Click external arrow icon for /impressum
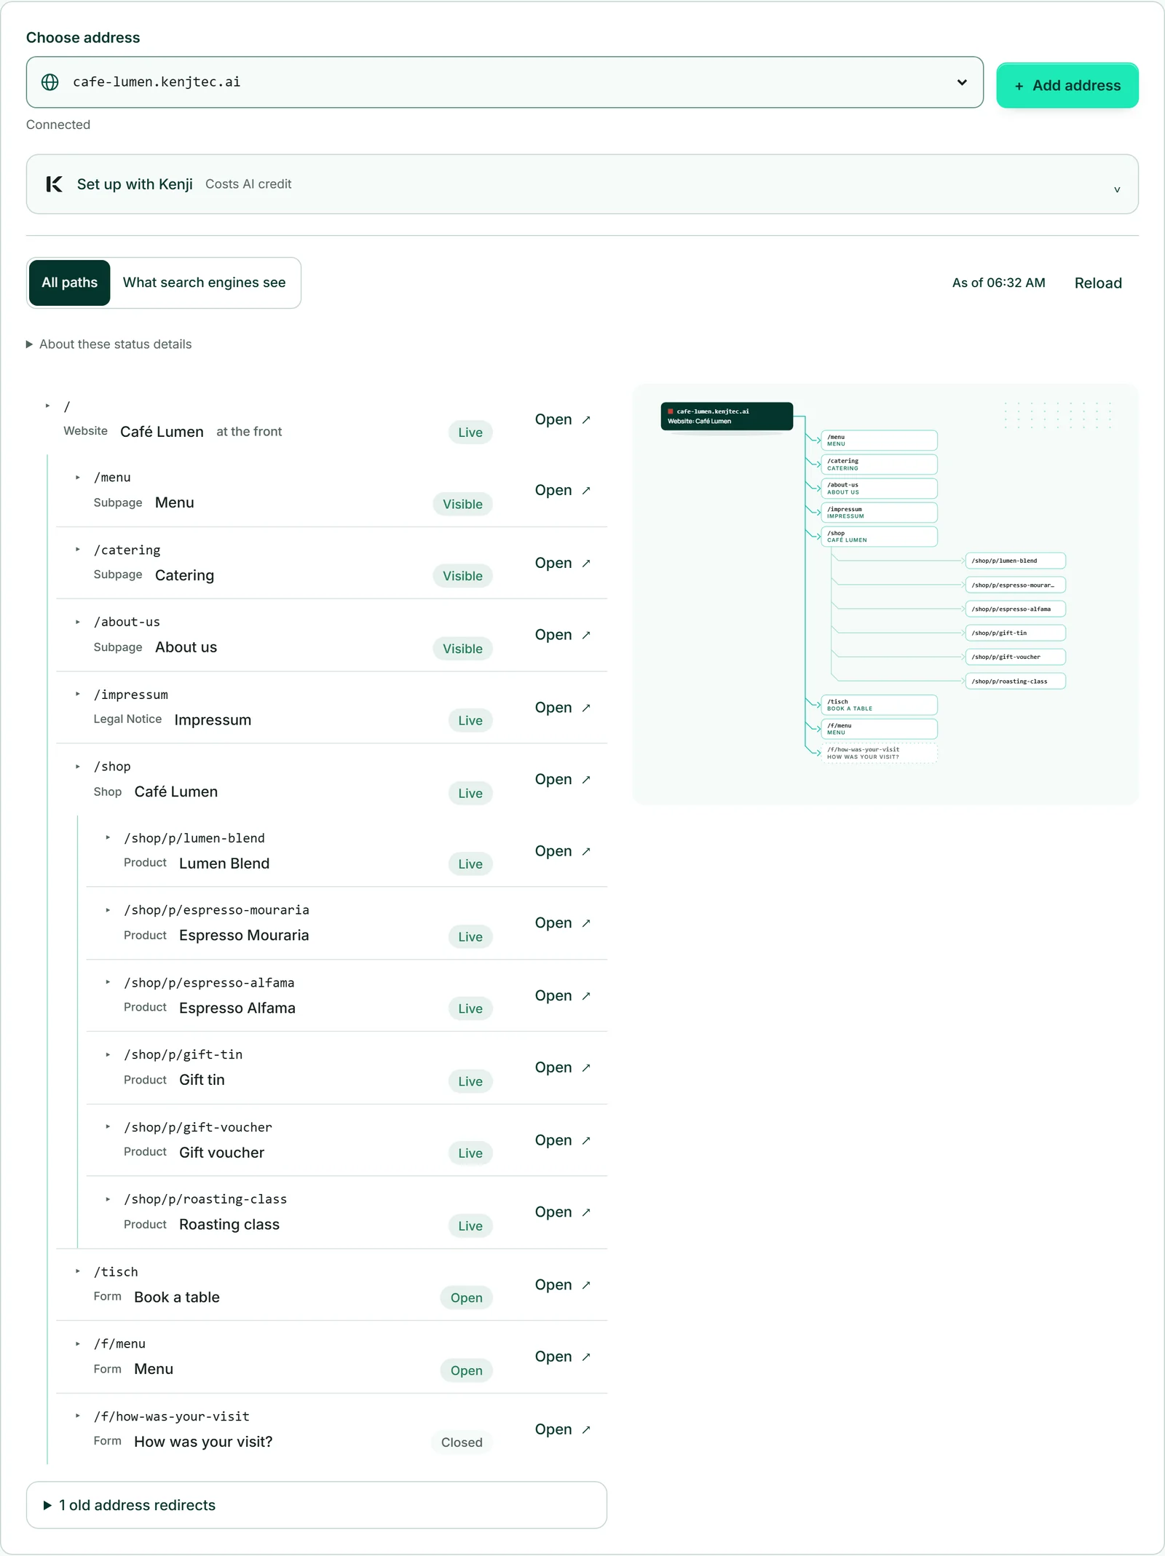Screen dimensions: 1165x1556 [x=586, y=708]
